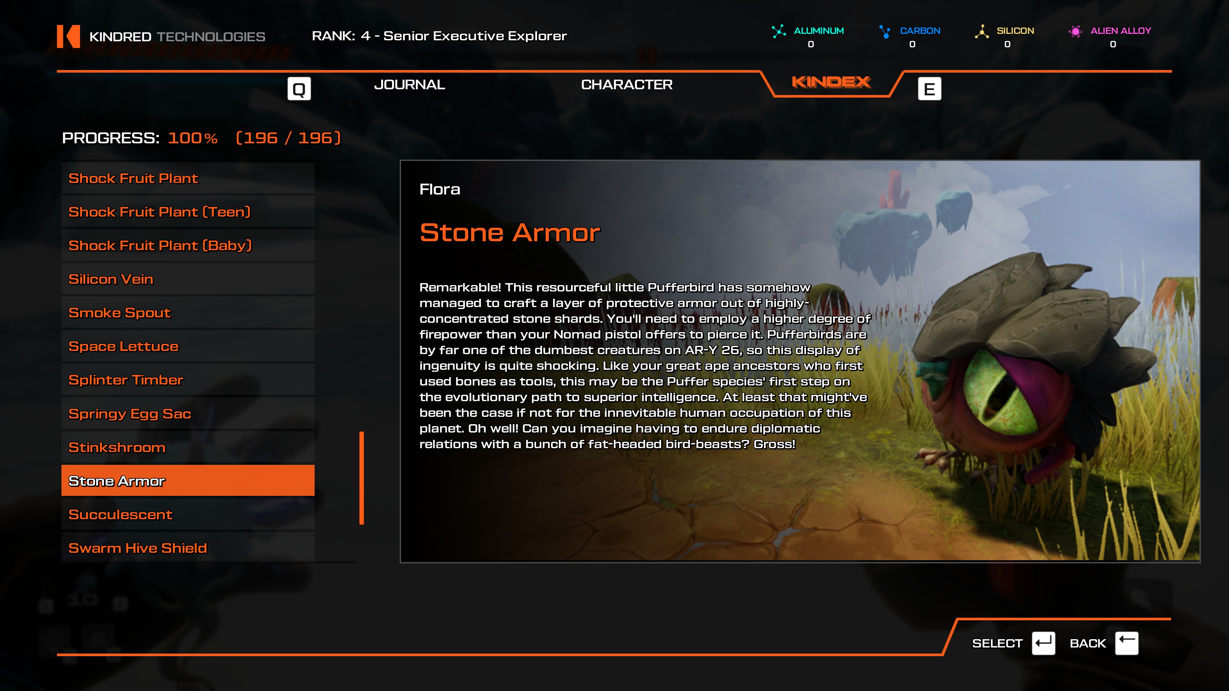Select the Shock Fruit Plant entry

pos(188,178)
